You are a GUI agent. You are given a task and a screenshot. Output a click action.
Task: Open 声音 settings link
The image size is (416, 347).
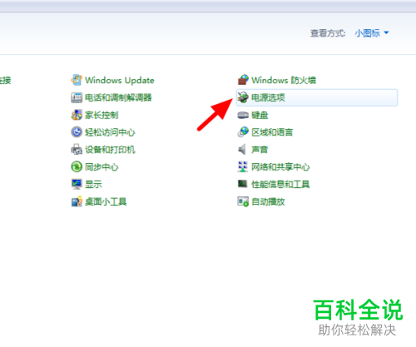[260, 150]
